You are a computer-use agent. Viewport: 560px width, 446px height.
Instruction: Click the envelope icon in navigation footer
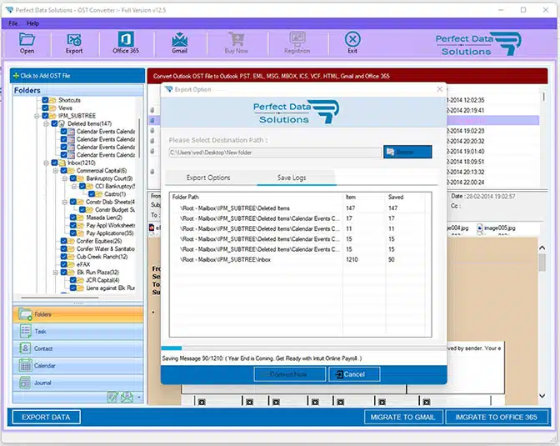pos(127,397)
